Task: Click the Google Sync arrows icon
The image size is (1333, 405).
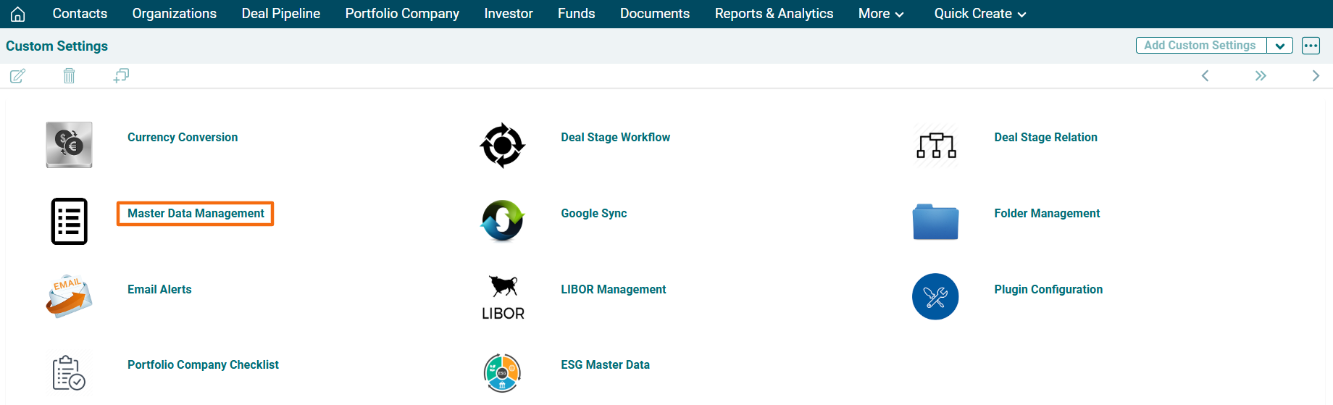Action: coord(502,220)
